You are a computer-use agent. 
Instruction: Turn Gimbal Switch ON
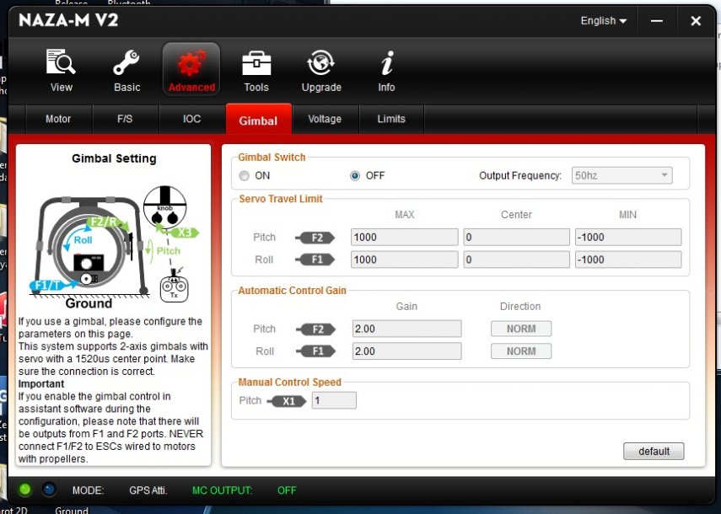(245, 176)
